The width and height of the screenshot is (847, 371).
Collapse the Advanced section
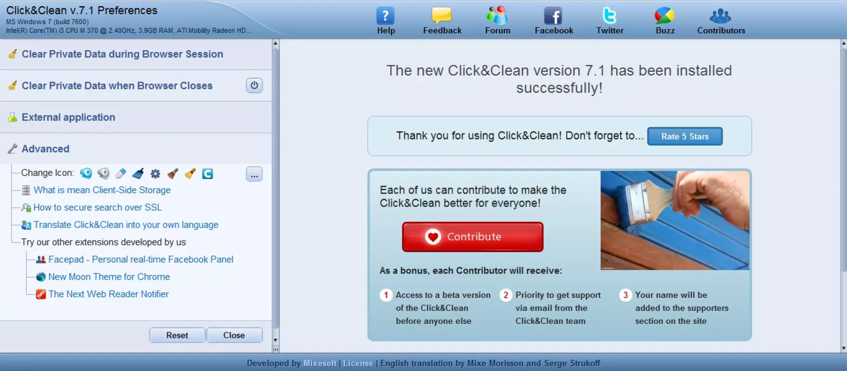(136, 149)
